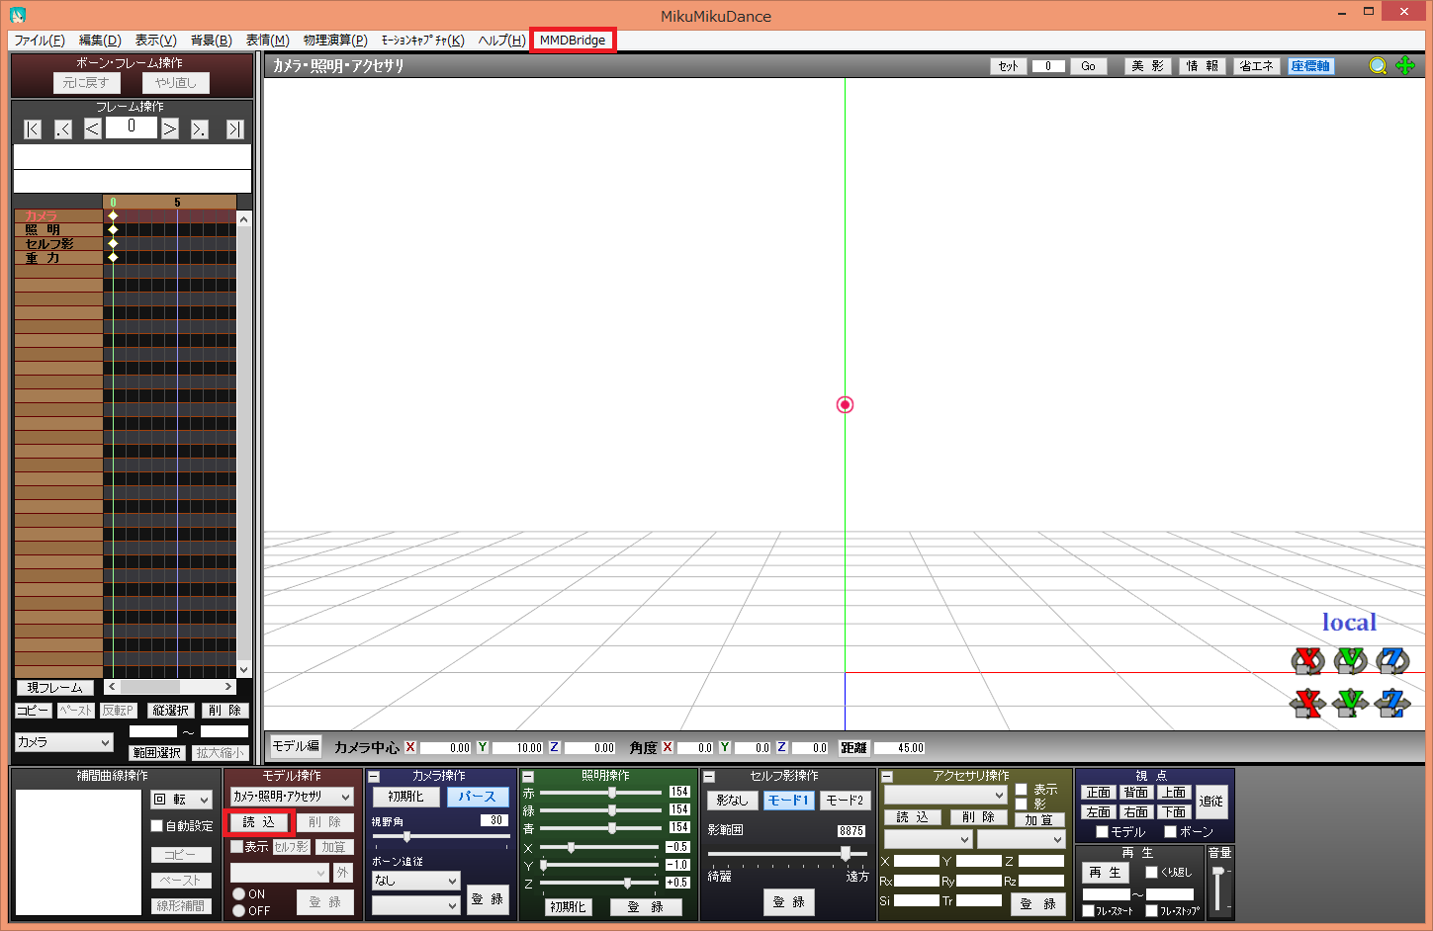The image size is (1433, 931).
Task: Jump to the last frame button
Action: pos(234,129)
